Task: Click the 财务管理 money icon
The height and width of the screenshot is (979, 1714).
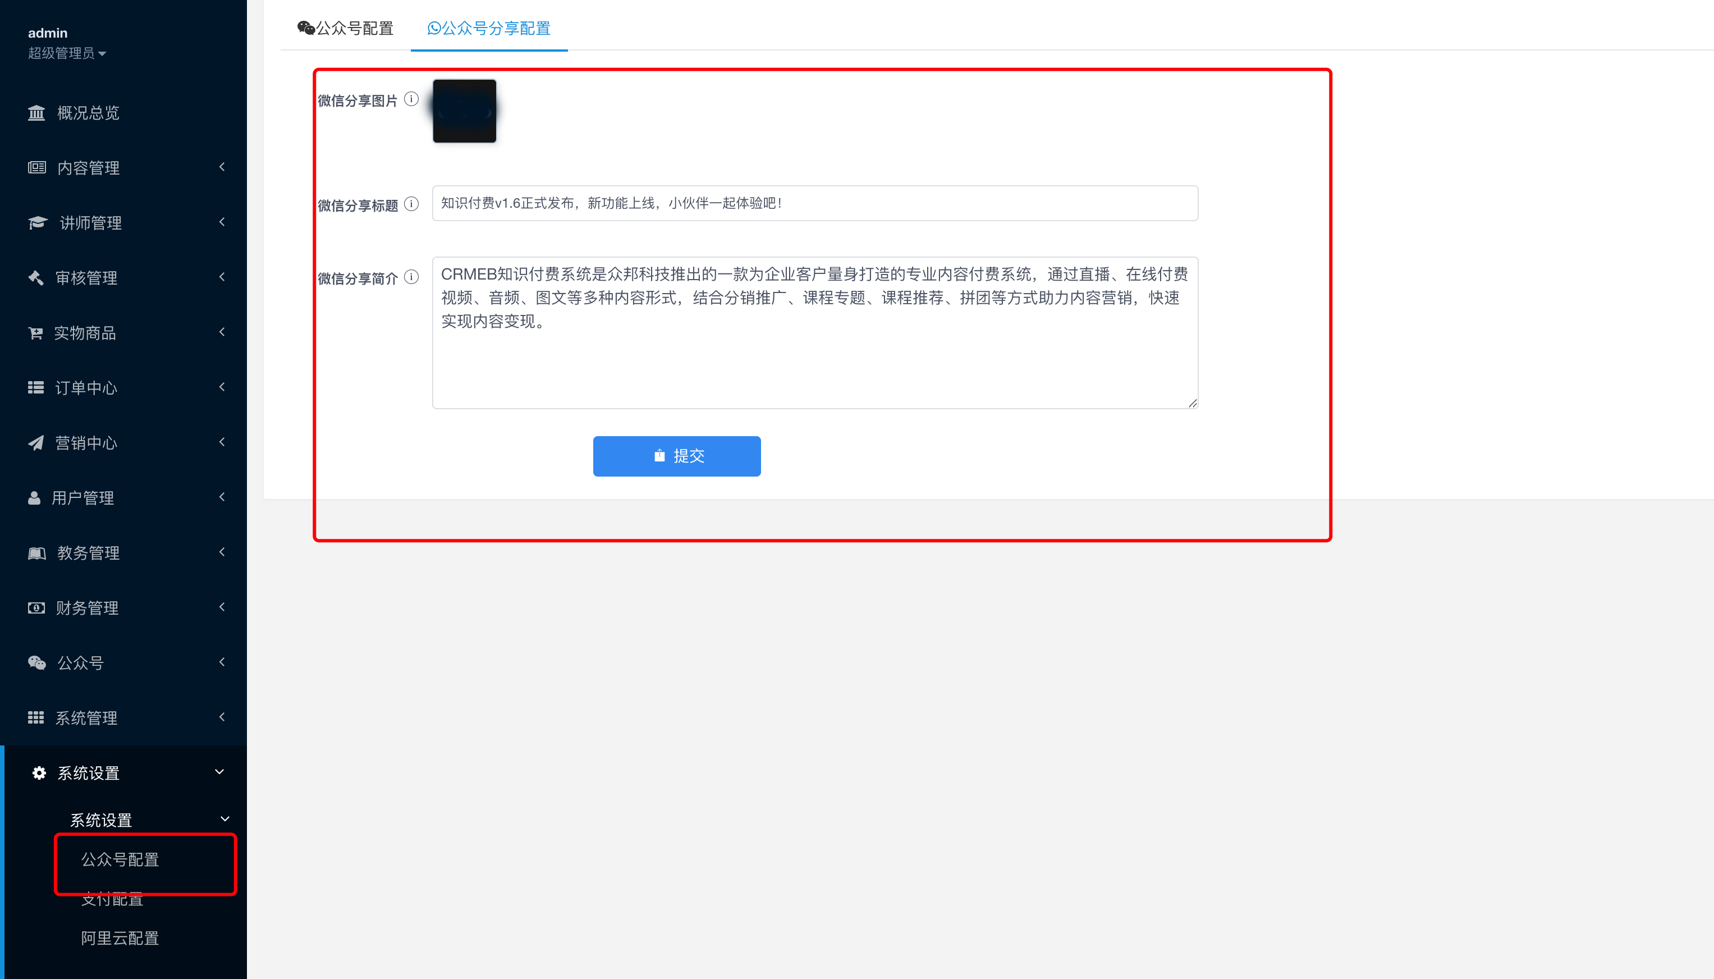Action: pos(36,608)
